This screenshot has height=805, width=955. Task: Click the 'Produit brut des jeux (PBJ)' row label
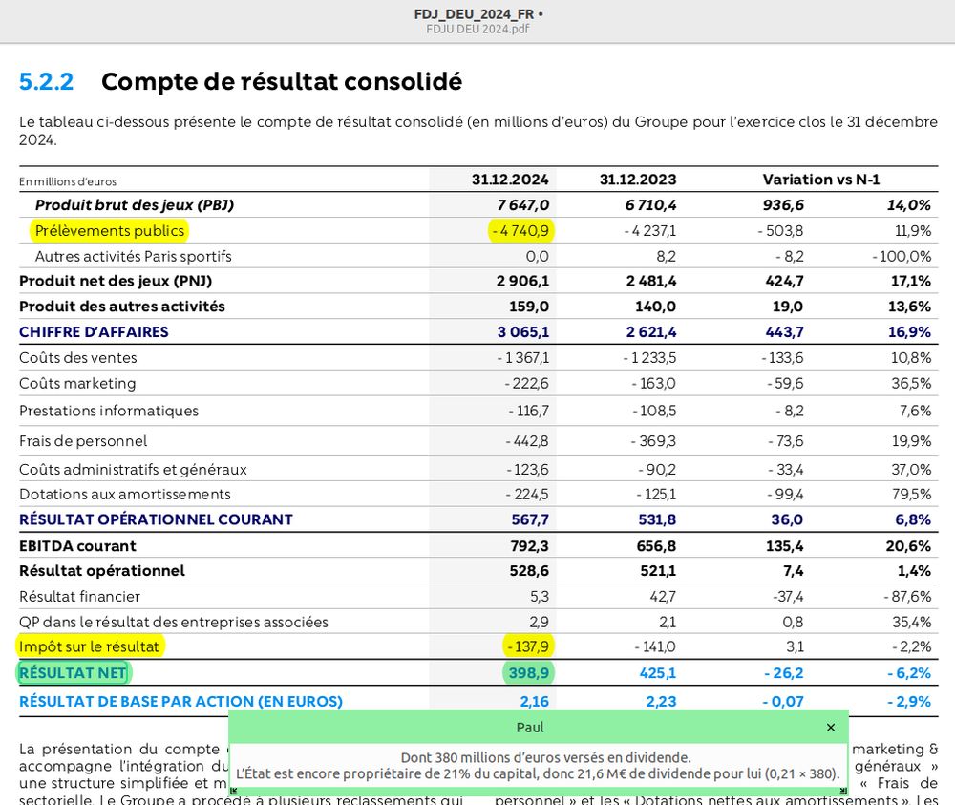tap(135, 205)
